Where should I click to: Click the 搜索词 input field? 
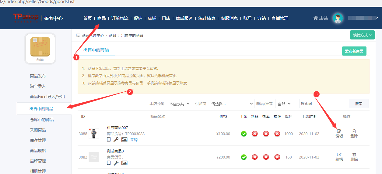point(324,104)
